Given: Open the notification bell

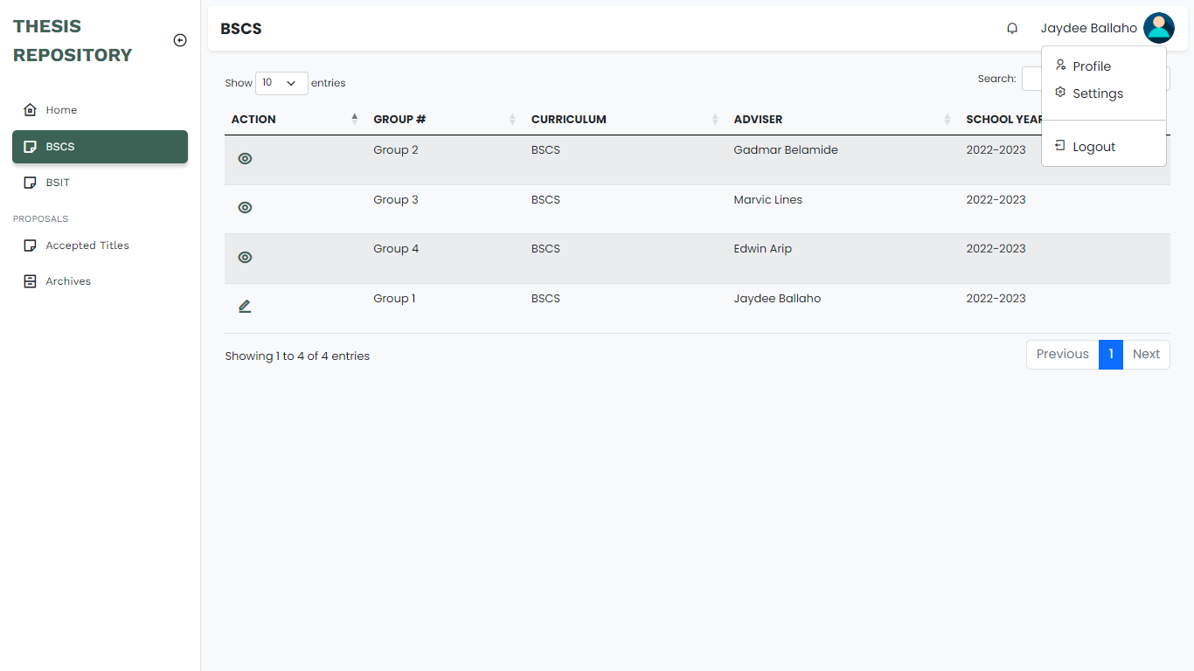Looking at the screenshot, I should point(1012,28).
